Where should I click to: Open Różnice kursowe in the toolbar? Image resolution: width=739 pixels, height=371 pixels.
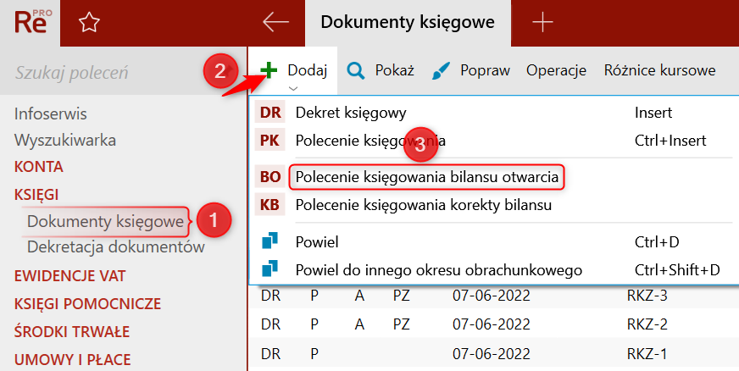click(660, 70)
